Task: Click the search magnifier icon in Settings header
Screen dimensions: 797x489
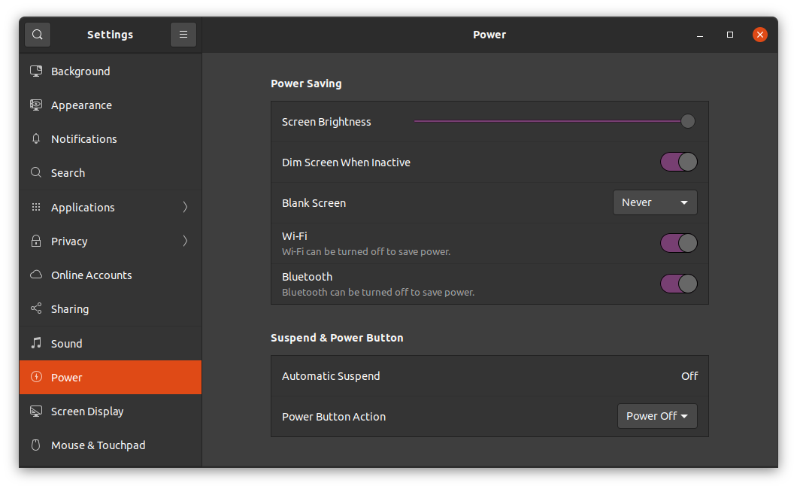Action: click(38, 35)
